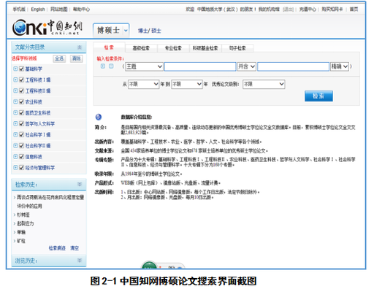This screenshot has height=292, width=374.
Task: Expand the 检索历史 panel with the arrow icon
Action: [80, 184]
